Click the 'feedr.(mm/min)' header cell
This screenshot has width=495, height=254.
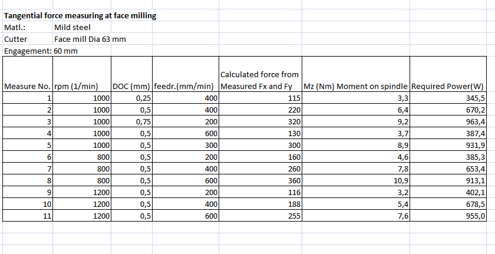186,87
